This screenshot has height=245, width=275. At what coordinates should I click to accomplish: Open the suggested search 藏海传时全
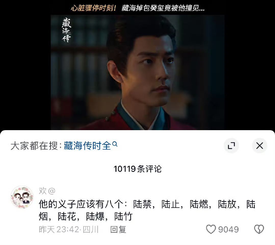[x=87, y=146]
